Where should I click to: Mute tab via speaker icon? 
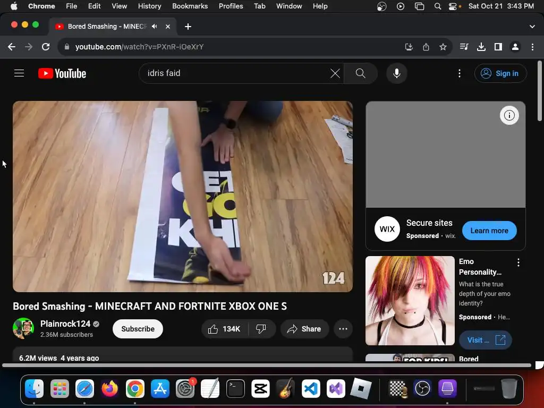[155, 27]
